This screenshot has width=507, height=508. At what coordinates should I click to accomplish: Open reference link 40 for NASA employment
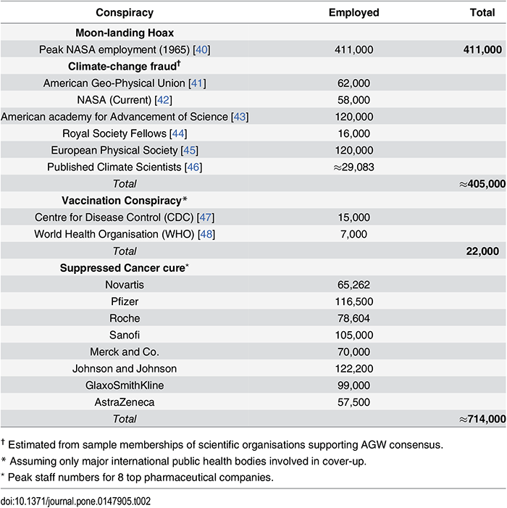(x=201, y=49)
